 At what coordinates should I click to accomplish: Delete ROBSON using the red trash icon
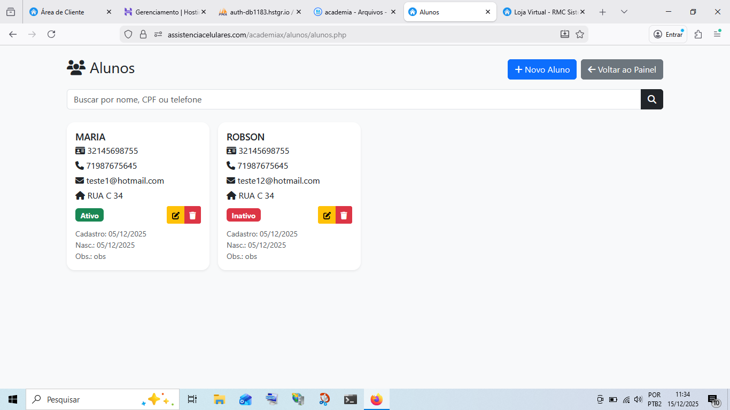point(344,215)
